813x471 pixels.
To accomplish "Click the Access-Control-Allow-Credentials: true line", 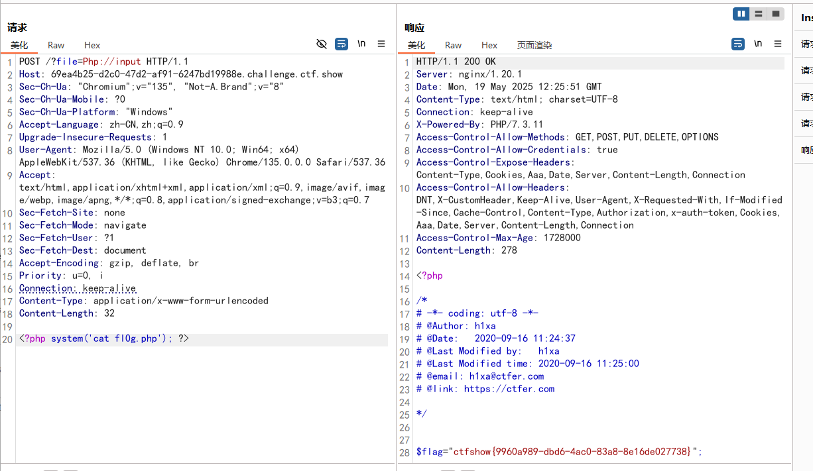I will pos(517,150).
